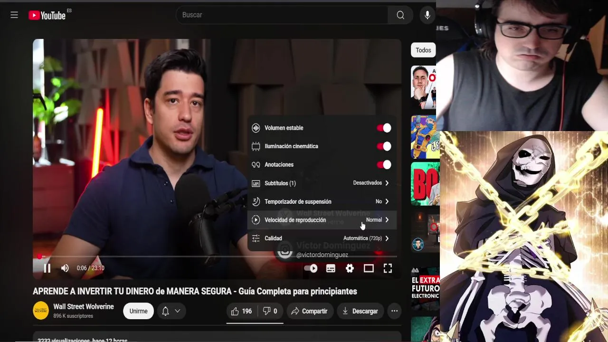Click the Descargar download button

360,311
